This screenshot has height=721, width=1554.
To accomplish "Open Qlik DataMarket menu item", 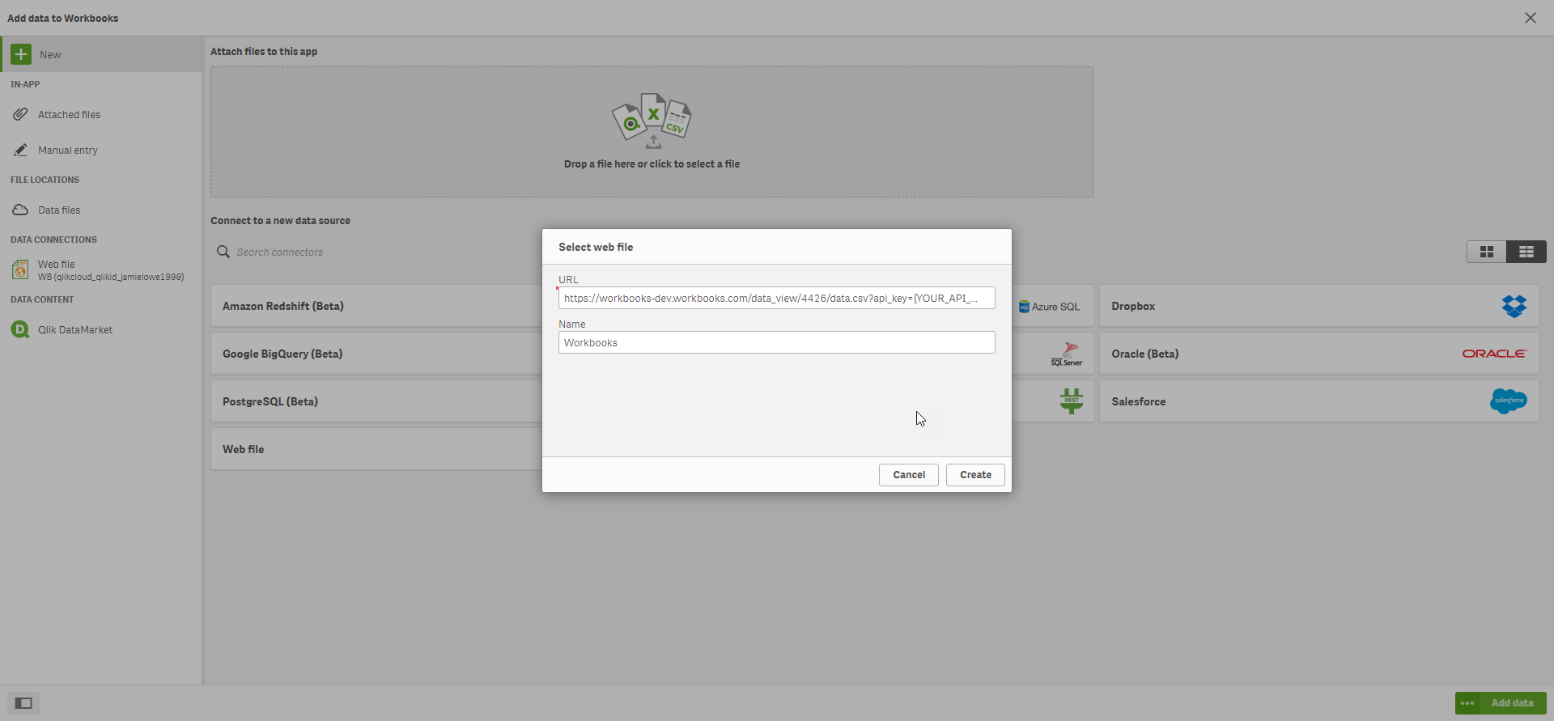I will point(100,329).
